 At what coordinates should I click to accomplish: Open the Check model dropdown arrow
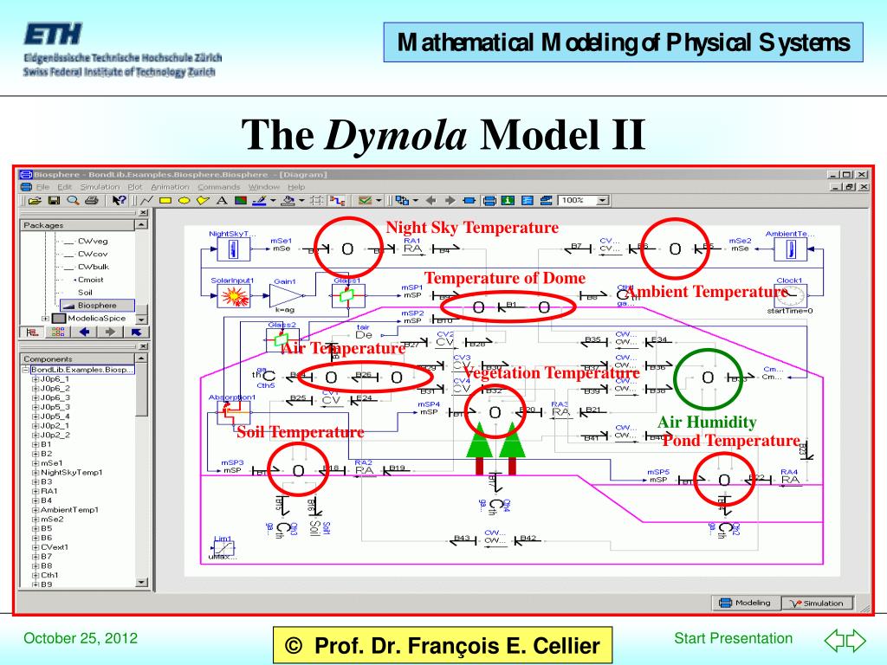pos(379,200)
